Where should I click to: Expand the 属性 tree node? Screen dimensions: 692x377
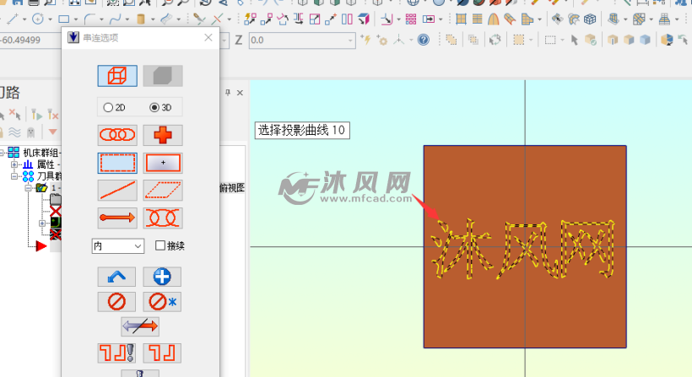pyautogui.click(x=14, y=164)
